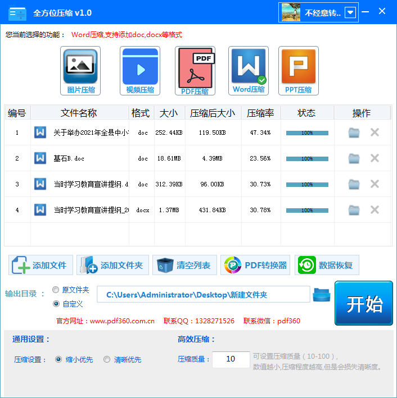Open the user account dropdown arrow
This screenshot has width=397, height=398.
click(350, 12)
